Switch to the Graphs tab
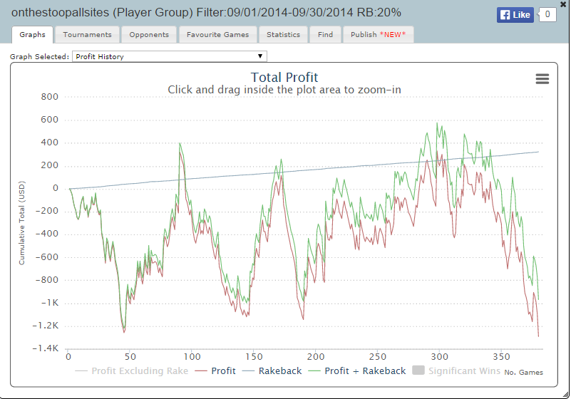The height and width of the screenshot is (399, 571). pyautogui.click(x=32, y=35)
